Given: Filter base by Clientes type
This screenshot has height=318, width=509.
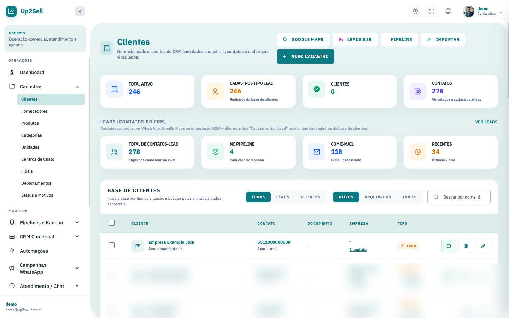Looking at the screenshot, I should 310,197.
